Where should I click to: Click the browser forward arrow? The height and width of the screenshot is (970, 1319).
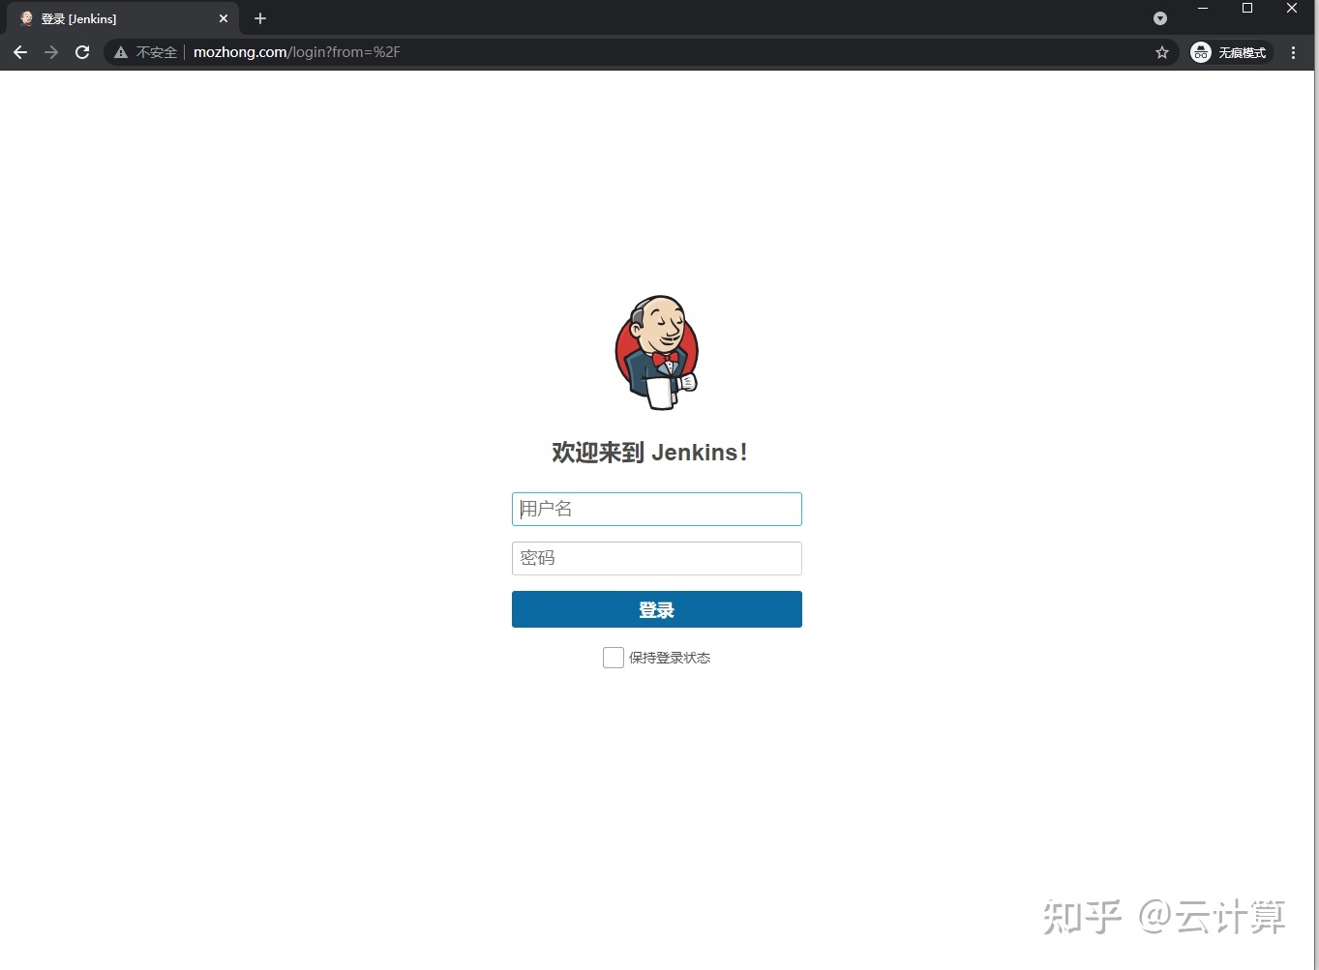click(x=51, y=52)
